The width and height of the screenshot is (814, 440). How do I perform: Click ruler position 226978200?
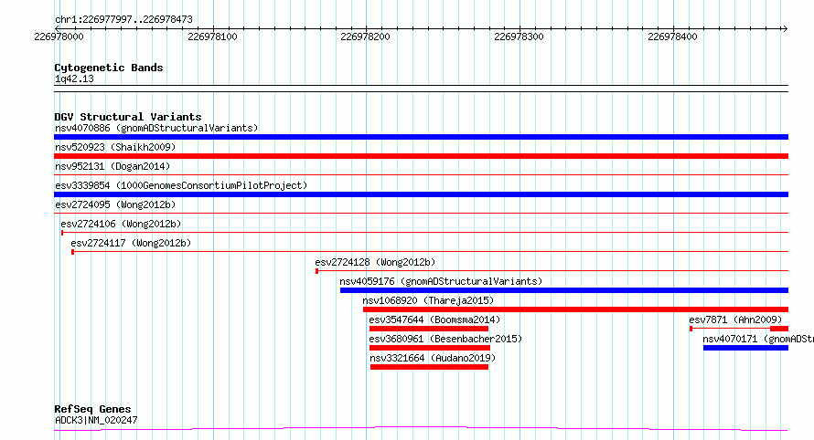point(365,37)
